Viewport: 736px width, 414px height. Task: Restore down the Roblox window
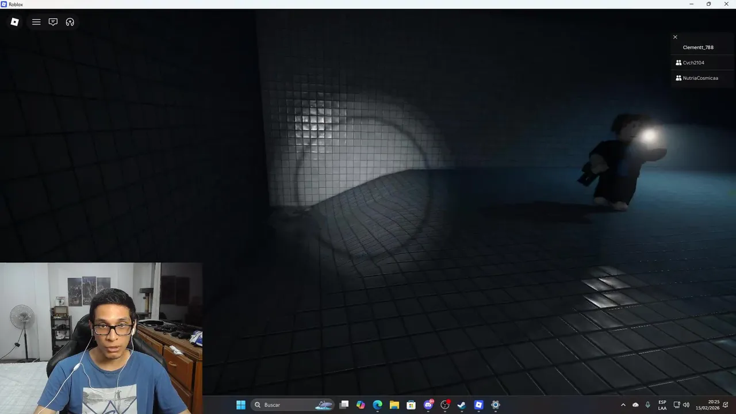click(x=708, y=4)
